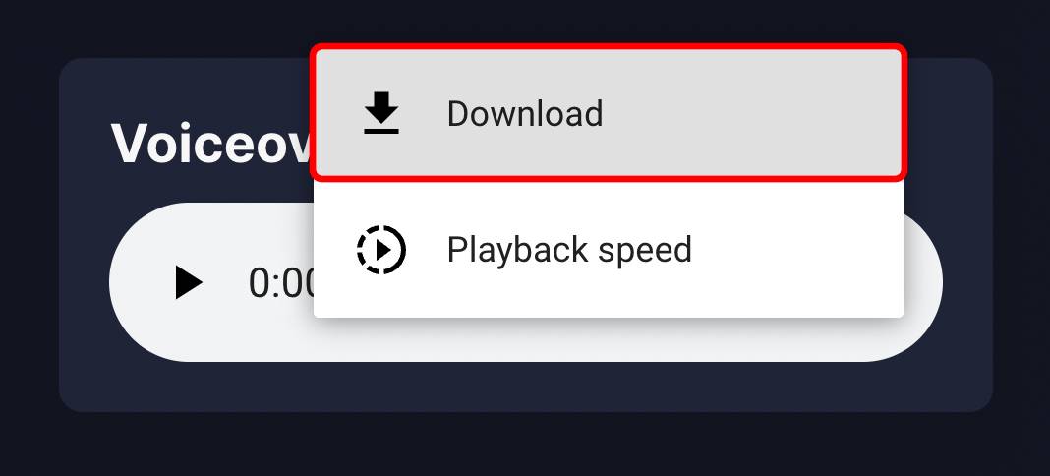Click the empty area of the Playback speed row

tap(797, 250)
